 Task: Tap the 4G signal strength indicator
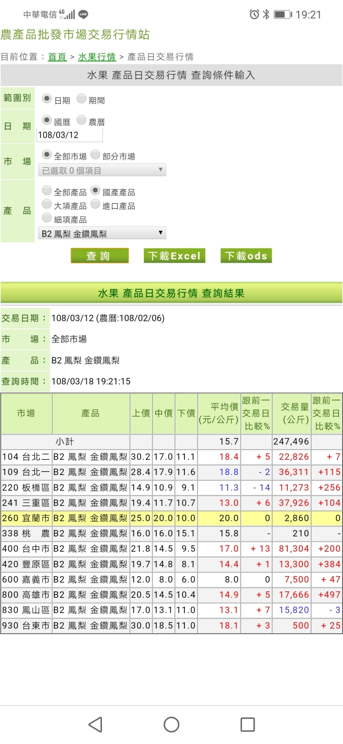tap(67, 15)
